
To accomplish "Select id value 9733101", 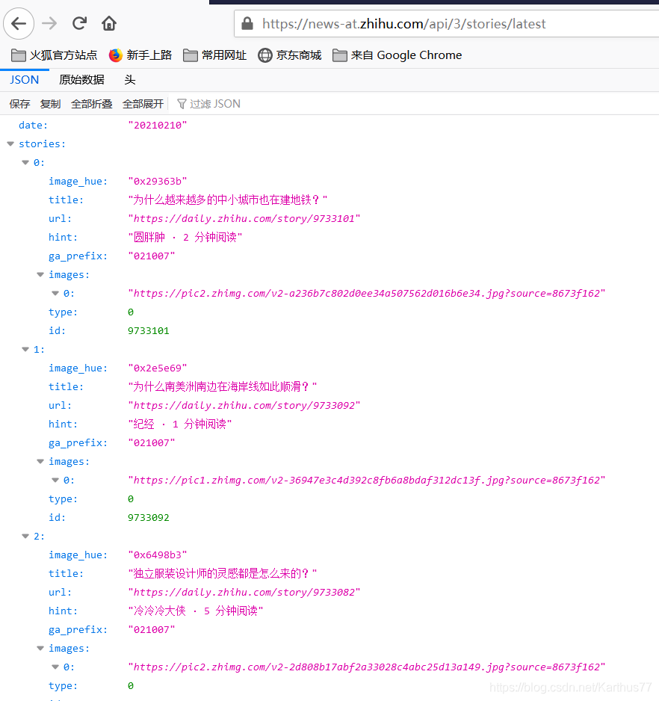I will 149,331.
